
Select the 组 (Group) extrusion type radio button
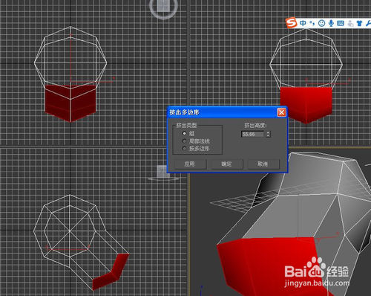click(184, 133)
